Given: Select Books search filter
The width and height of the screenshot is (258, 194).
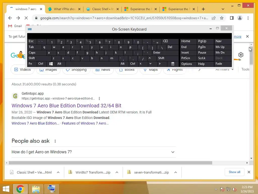Looking at the screenshot, I should [x=127, y=69].
